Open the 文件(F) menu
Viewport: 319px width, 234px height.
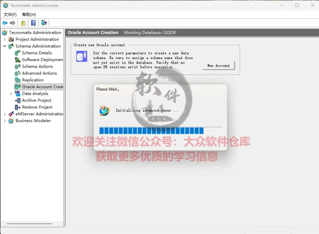(x=10, y=14)
